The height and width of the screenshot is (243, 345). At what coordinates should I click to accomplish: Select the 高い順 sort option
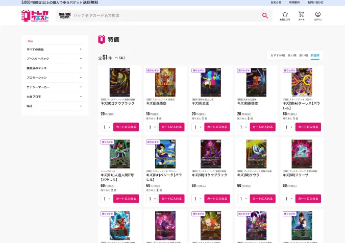[292, 55]
